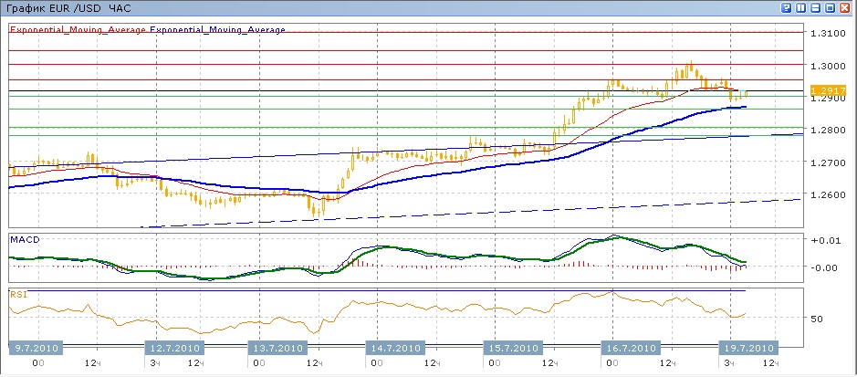Select the RSI indicator label
Viewport: 857px width, 377px height.
point(17,294)
